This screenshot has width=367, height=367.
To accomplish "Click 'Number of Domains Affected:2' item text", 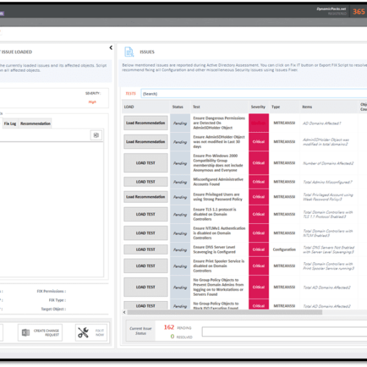I will (328, 163).
